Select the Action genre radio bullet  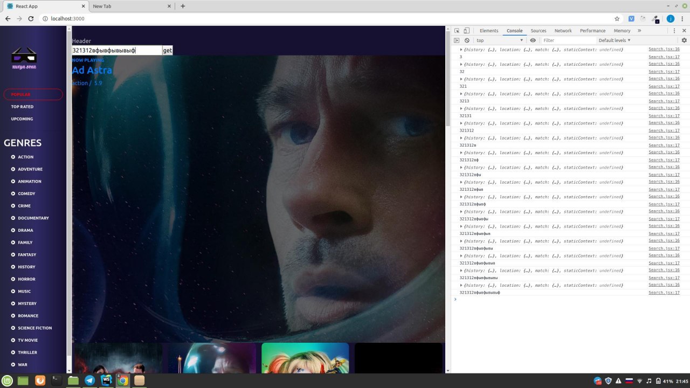click(13, 157)
